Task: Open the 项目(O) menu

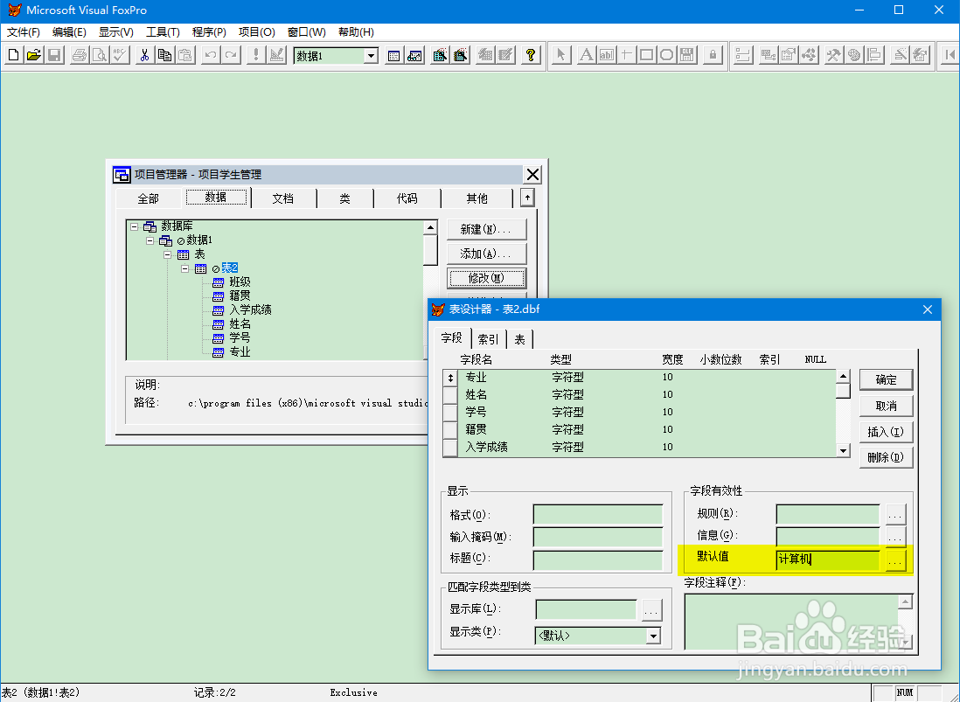Action: [256, 31]
